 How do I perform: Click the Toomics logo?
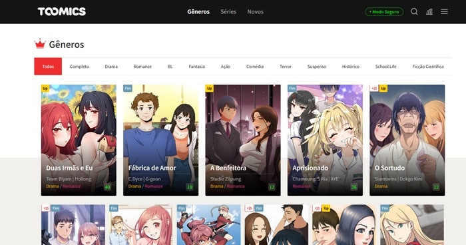click(x=62, y=11)
